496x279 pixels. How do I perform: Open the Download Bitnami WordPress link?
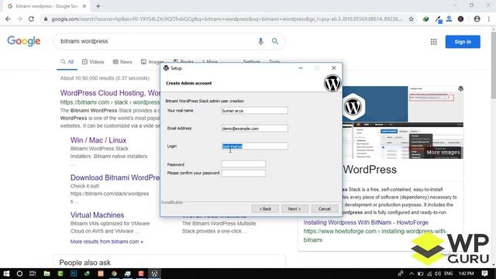115,177
